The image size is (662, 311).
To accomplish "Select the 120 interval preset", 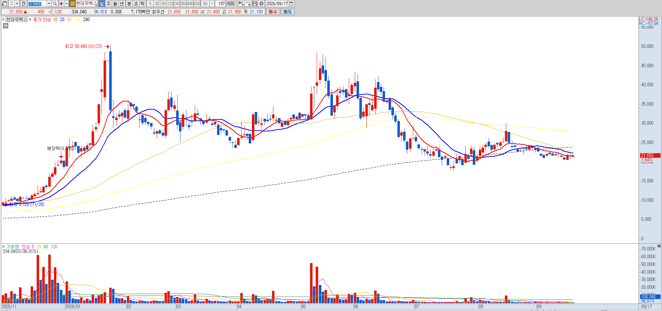I will (x=170, y=4).
